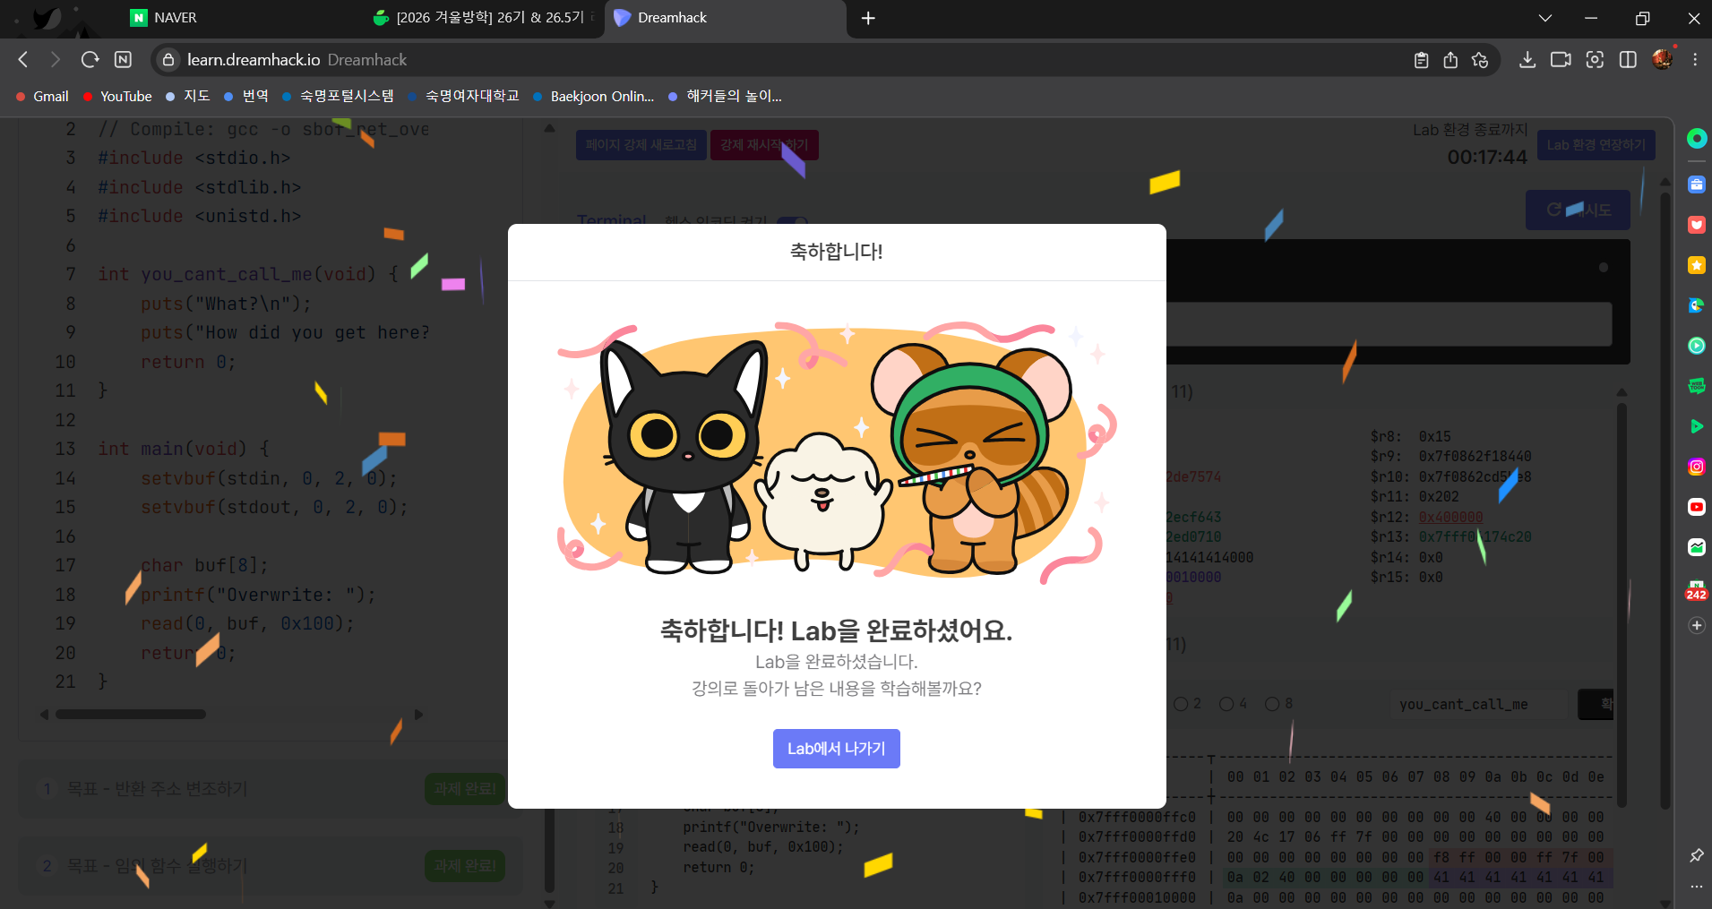
Task: Open YouTube icon in the sidebar
Action: 1696,506
